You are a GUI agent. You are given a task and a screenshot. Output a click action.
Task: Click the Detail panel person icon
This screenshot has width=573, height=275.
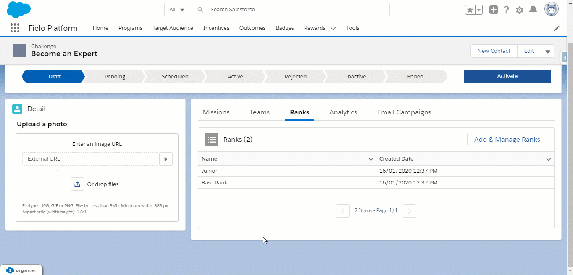pyautogui.click(x=17, y=109)
